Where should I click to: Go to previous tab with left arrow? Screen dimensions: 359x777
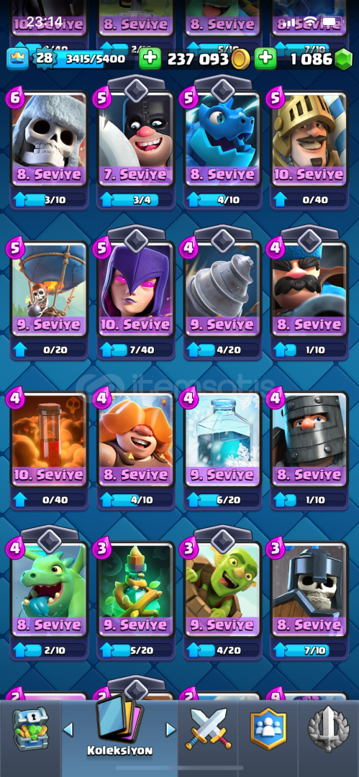click(x=68, y=729)
